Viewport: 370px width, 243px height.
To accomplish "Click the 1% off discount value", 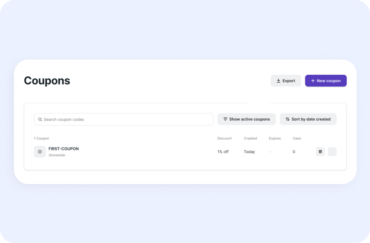I will pyautogui.click(x=223, y=152).
